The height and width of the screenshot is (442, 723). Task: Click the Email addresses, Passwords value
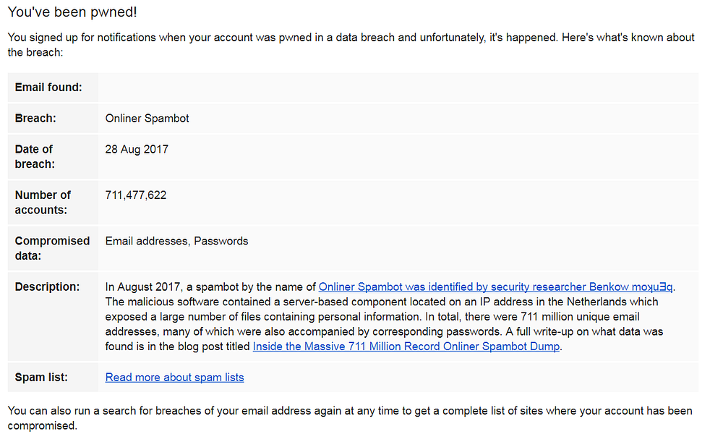[x=176, y=242]
